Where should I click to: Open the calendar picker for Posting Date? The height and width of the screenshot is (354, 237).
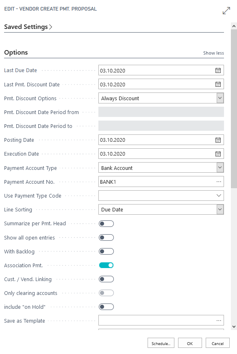(x=219, y=140)
